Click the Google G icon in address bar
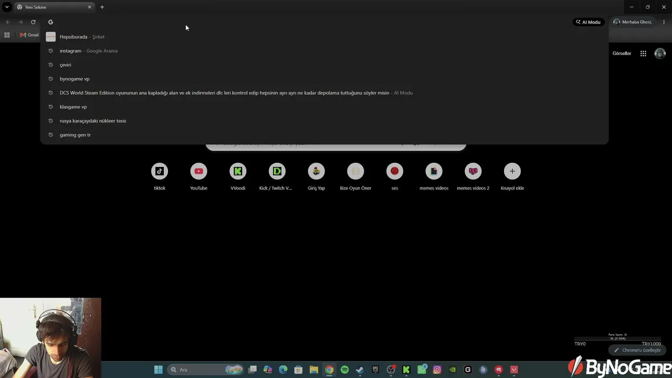The height and width of the screenshot is (378, 672). [51, 22]
